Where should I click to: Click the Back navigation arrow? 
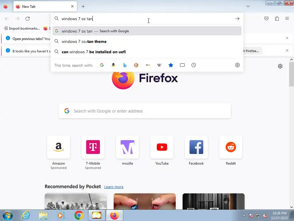click(7, 19)
